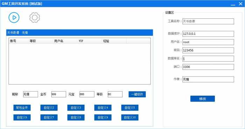Focus the 昵称 input field
245x129 pixels.
[30, 94]
